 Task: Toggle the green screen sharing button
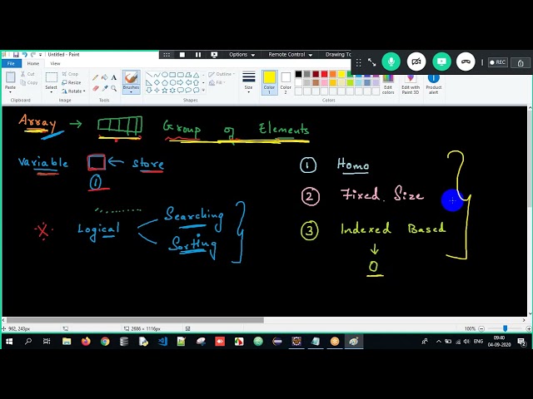pyautogui.click(x=441, y=62)
